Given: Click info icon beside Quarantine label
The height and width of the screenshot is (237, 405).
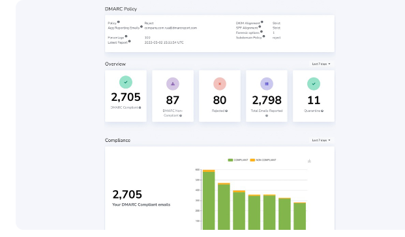Looking at the screenshot, I should (322, 111).
